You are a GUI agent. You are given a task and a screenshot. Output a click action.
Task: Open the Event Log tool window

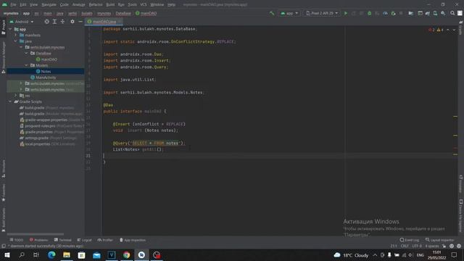coord(410,240)
